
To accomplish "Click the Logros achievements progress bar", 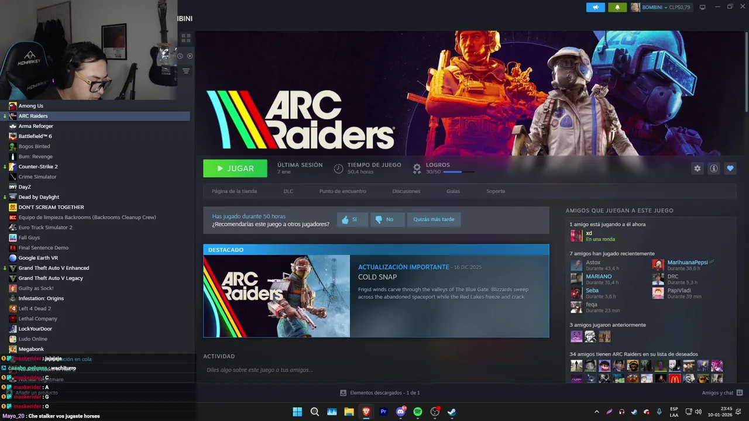I will [459, 172].
